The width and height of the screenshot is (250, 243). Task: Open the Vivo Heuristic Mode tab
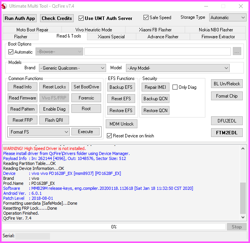[94, 30]
